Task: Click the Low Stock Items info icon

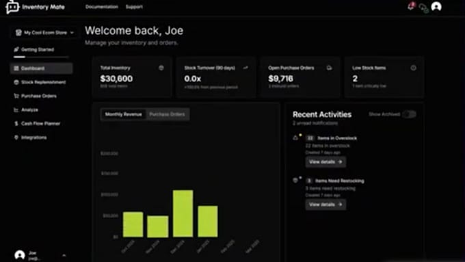Action: click(x=414, y=68)
